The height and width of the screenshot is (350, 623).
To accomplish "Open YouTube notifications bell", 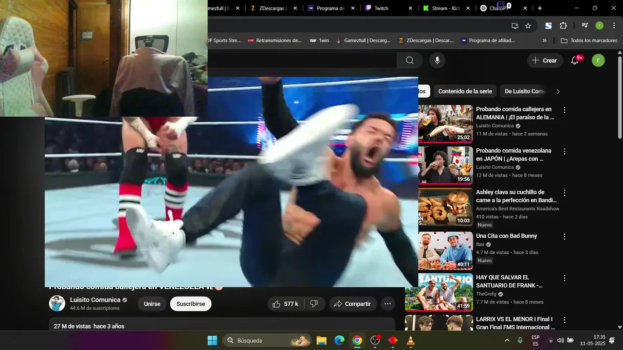I will (575, 60).
